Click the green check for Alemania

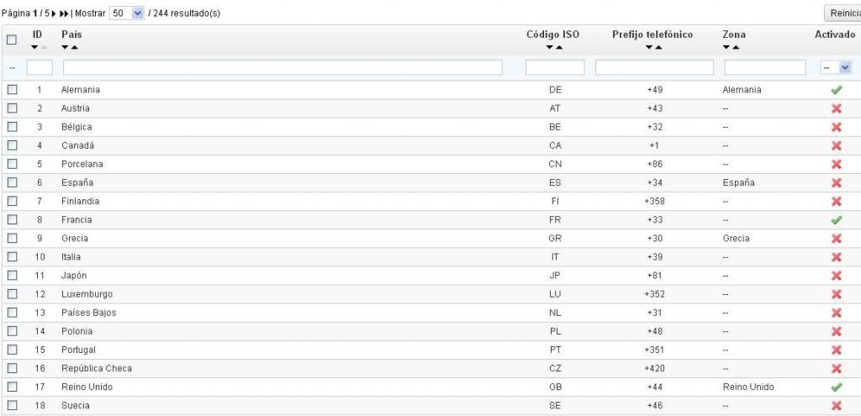pyautogui.click(x=836, y=90)
